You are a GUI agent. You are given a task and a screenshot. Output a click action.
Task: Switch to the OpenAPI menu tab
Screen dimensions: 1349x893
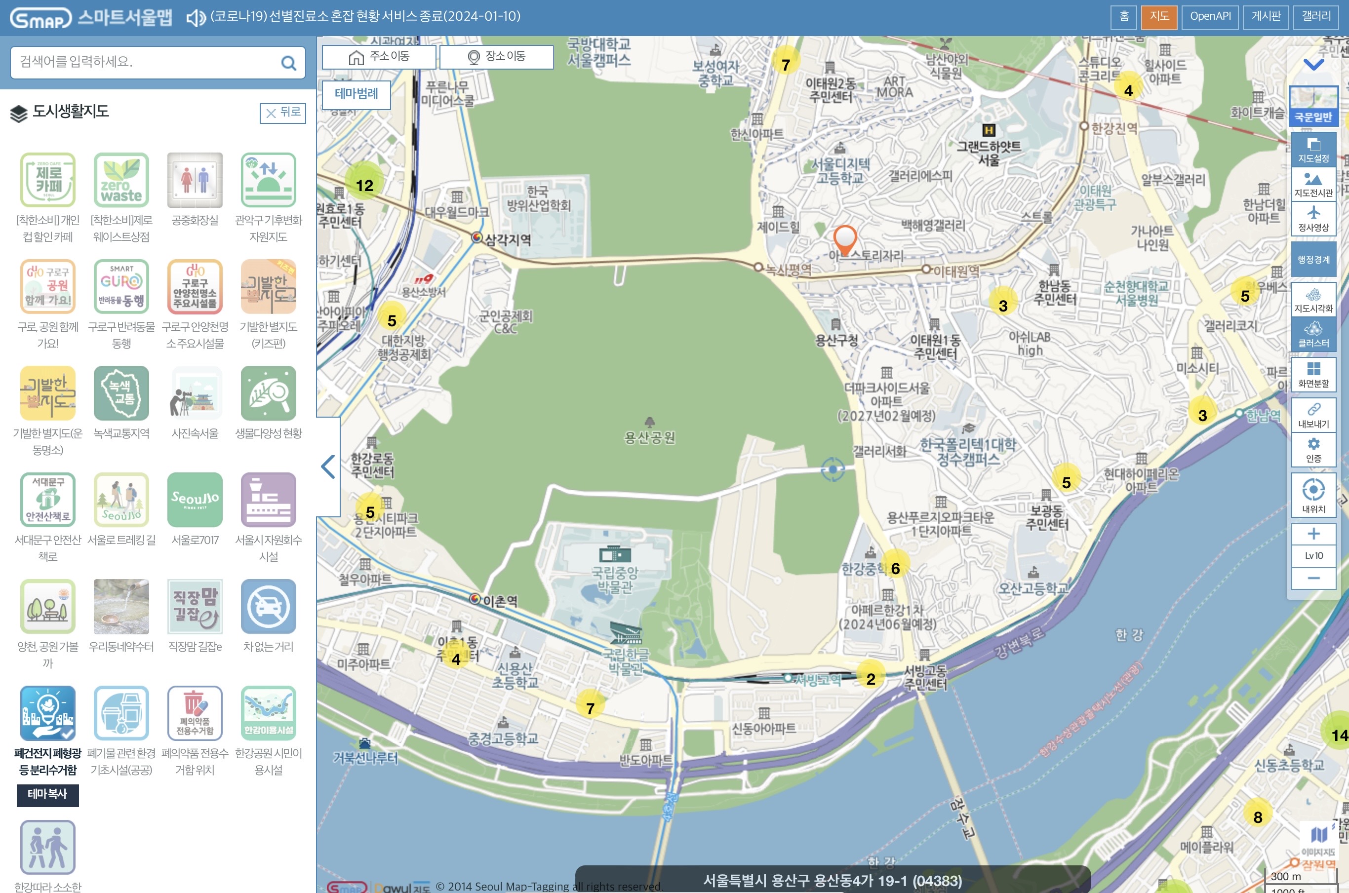tap(1210, 16)
